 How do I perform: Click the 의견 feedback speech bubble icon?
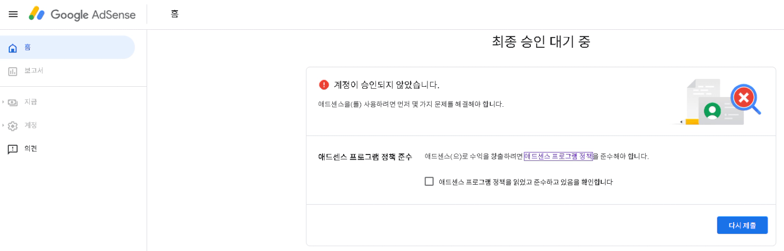(13, 149)
